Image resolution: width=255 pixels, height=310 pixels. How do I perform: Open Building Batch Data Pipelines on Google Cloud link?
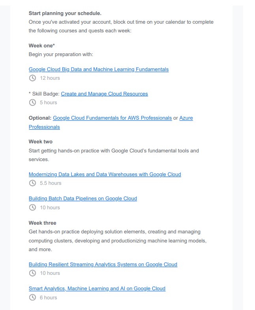pyautogui.click(x=82, y=199)
